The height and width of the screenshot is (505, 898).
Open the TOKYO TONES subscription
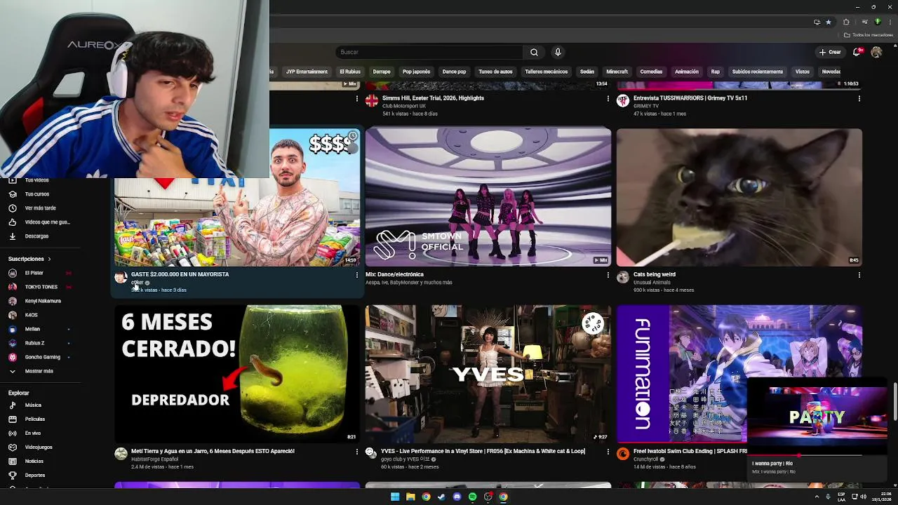tap(40, 287)
